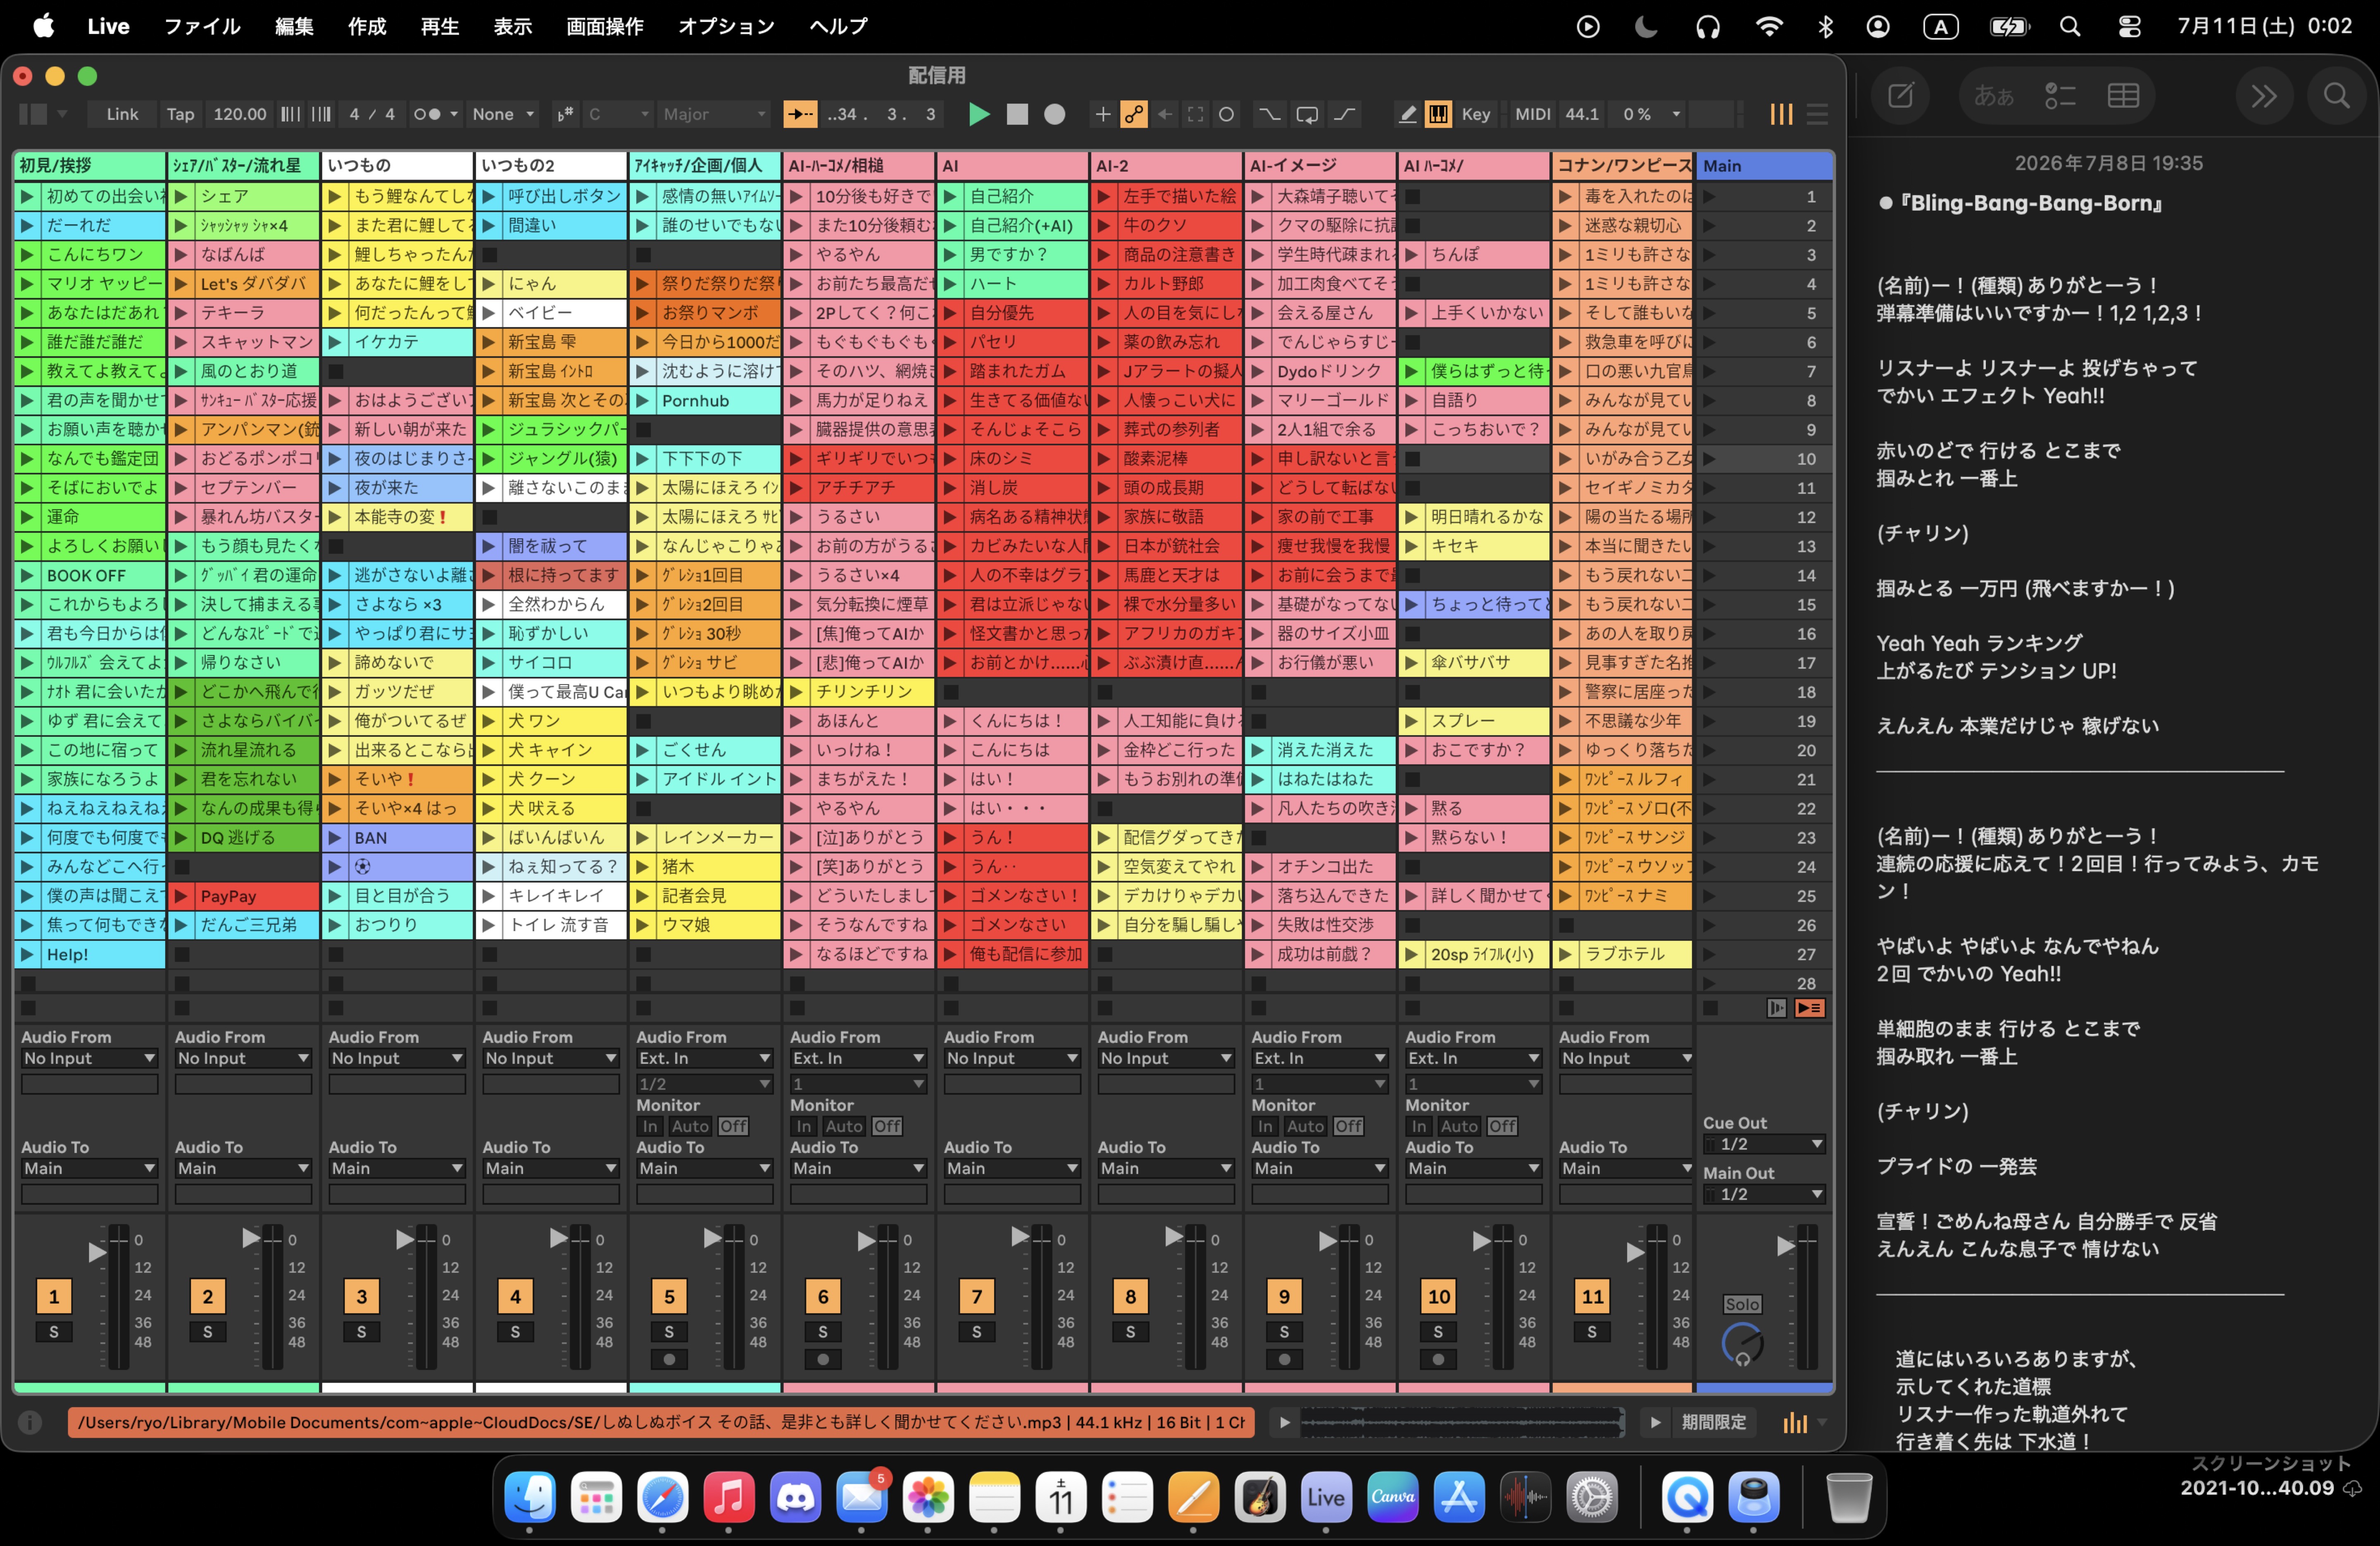Image resolution: width=2380 pixels, height=1546 pixels.
Task: Open the オプション menu
Action: 726,26
